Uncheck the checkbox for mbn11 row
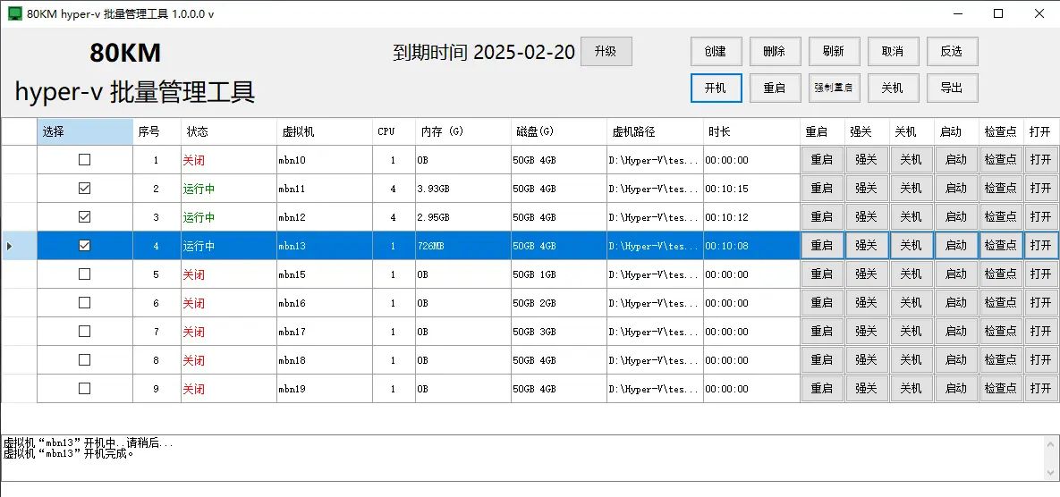The image size is (1060, 497). tap(84, 189)
